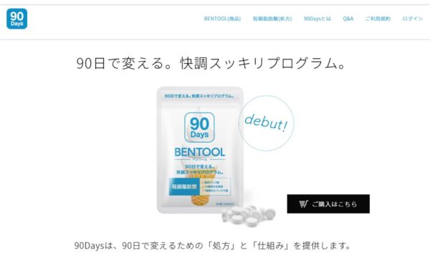The image size is (430, 258).
Task: Open the BENTOOL(商品) menu item
Action: [222, 19]
